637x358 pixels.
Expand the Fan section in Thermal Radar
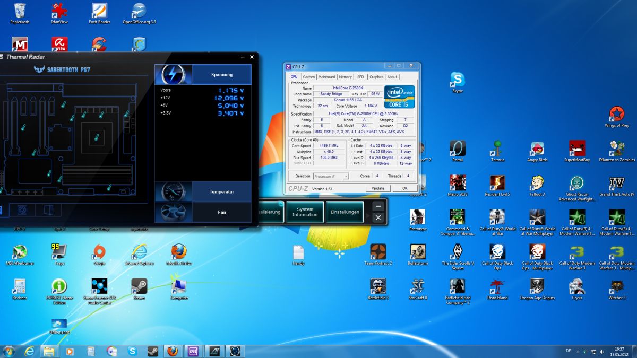[221, 212]
